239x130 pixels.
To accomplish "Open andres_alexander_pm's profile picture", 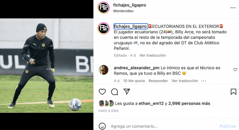I will click(x=103, y=70).
